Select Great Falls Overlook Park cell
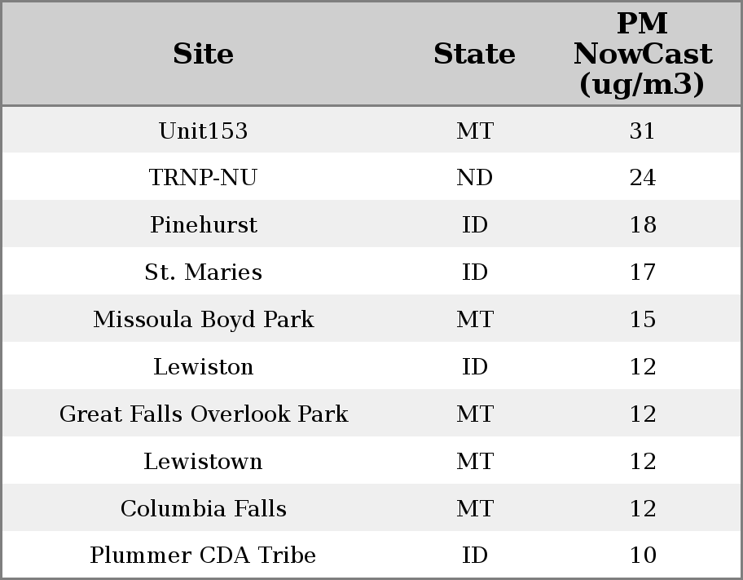This screenshot has width=743, height=580. pyautogui.click(x=203, y=414)
